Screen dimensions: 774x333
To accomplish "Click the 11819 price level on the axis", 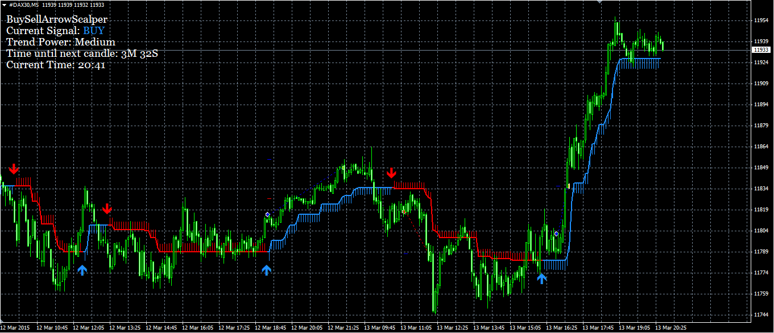I will (761, 210).
